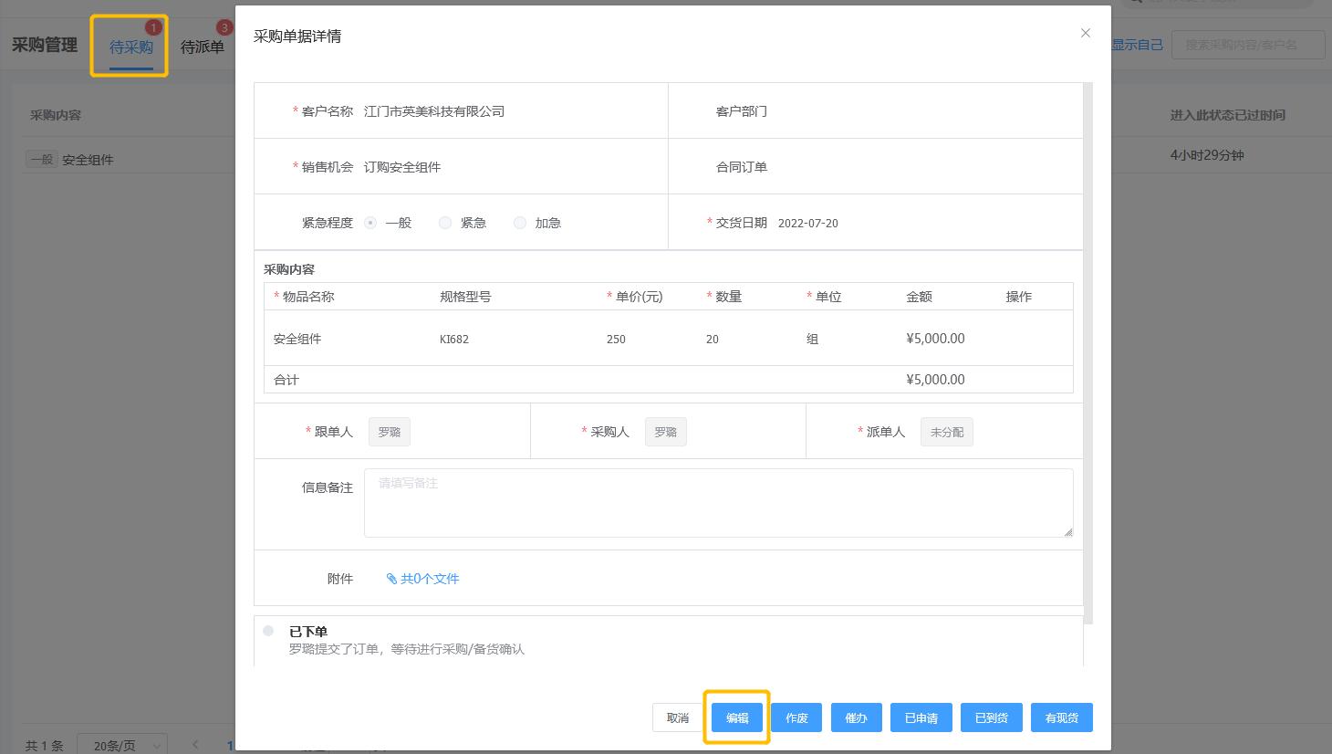
Task: Open the 20条/页 page size dropdown
Action: pyautogui.click(x=122, y=745)
